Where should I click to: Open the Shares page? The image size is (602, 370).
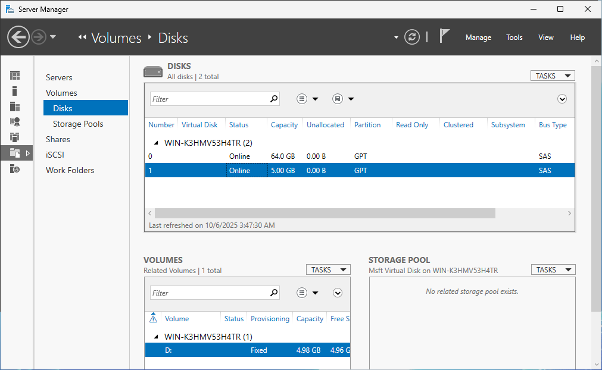tap(58, 139)
